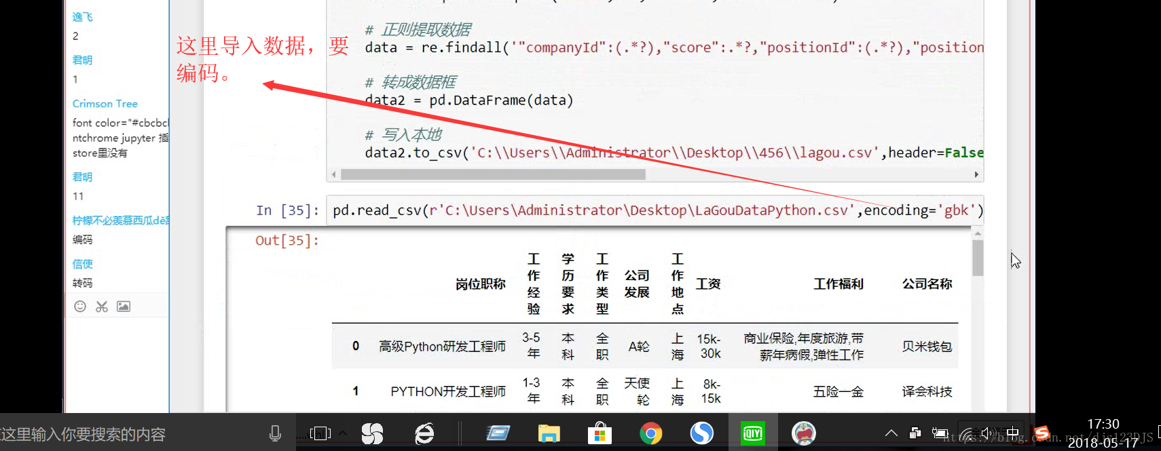Click the 译会科技 company cell
The width and height of the screenshot is (1161, 451).
pyautogui.click(x=927, y=391)
